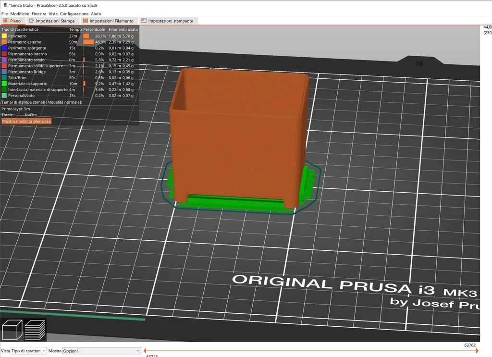Click slider value 63762 label

pos(470,345)
